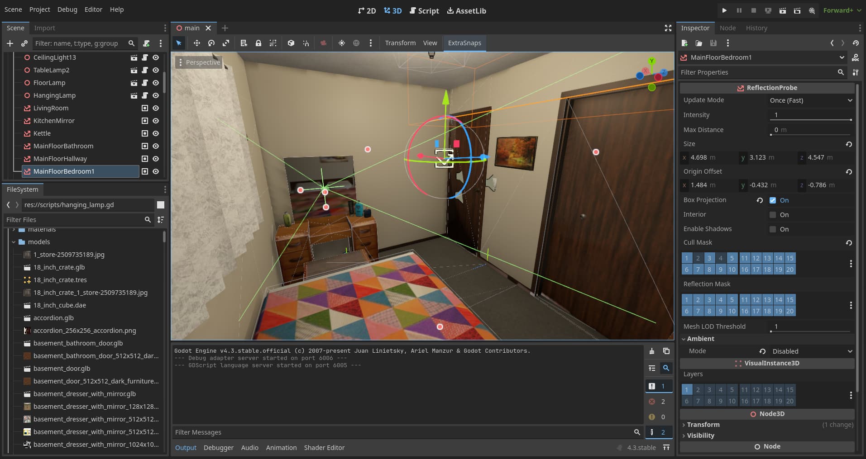The image size is (866, 459).
Task: Open the Update Mode dropdown showing Once (Fast)
Action: 810,100
